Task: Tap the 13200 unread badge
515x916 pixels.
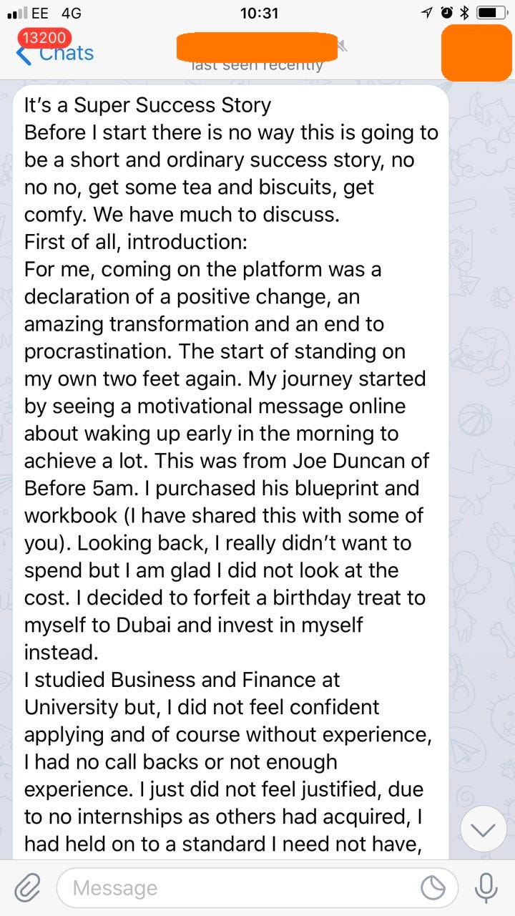Action: tap(45, 38)
